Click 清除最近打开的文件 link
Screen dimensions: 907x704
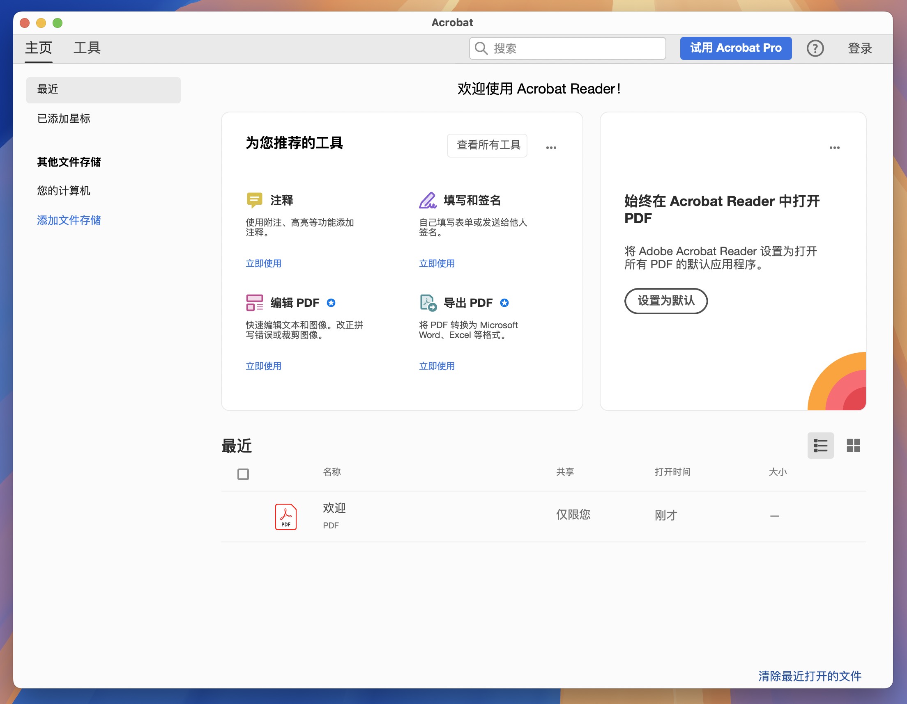[809, 676]
